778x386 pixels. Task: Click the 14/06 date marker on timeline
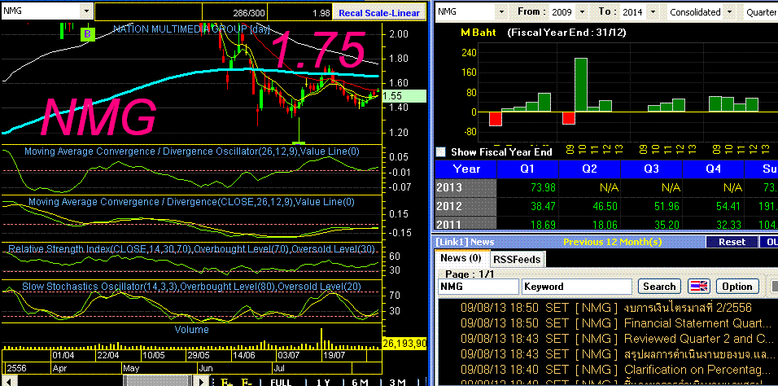coord(243,356)
